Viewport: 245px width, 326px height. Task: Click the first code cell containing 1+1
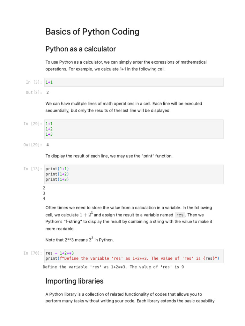tap(134, 82)
